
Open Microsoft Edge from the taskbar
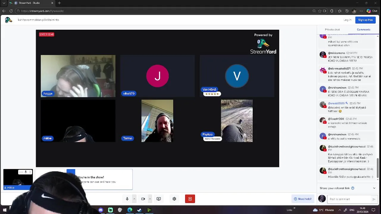point(130,210)
